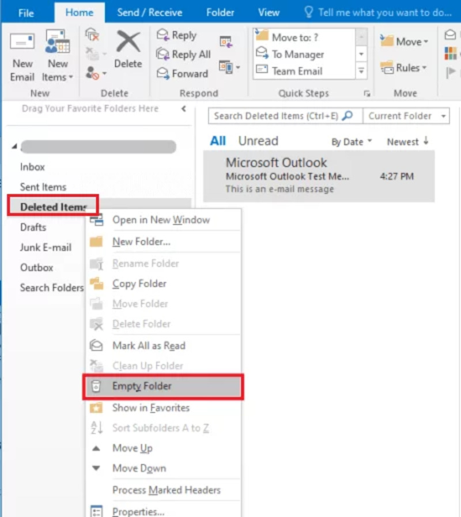
Task: Click the large Delete X icon
Action: 128,42
